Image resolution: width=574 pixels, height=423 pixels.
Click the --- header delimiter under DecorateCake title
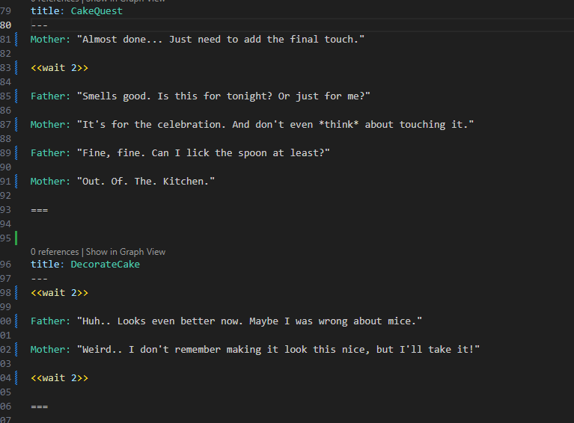[x=39, y=279]
